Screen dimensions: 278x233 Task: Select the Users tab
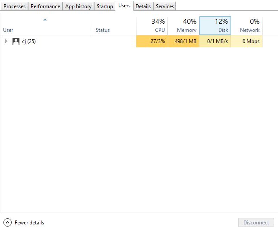click(x=124, y=6)
